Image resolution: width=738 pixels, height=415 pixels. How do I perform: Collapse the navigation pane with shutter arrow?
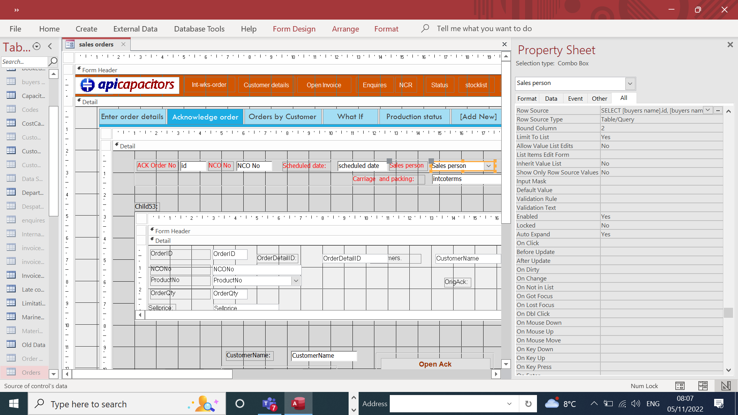(50, 46)
